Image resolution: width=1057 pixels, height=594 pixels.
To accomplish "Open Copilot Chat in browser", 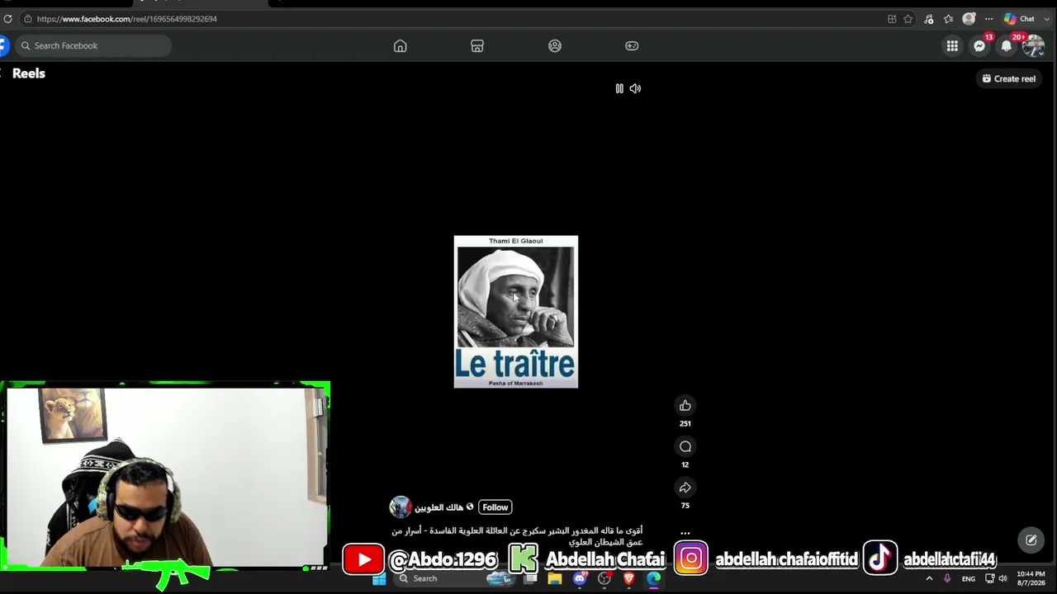I will pos(1019,19).
